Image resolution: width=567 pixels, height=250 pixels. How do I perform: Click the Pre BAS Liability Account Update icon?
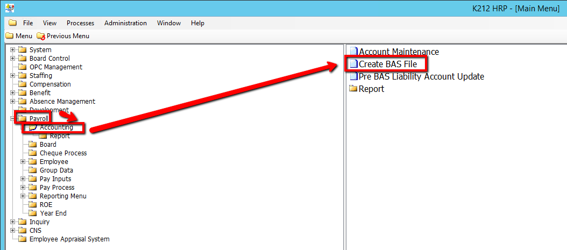point(353,77)
